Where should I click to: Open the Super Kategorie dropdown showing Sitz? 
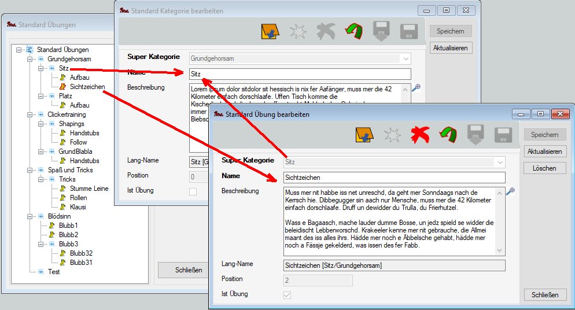pyautogui.click(x=500, y=163)
